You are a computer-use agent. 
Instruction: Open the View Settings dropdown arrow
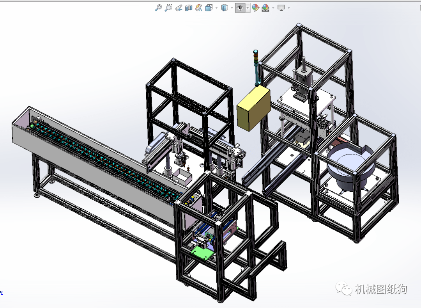(x=288, y=8)
